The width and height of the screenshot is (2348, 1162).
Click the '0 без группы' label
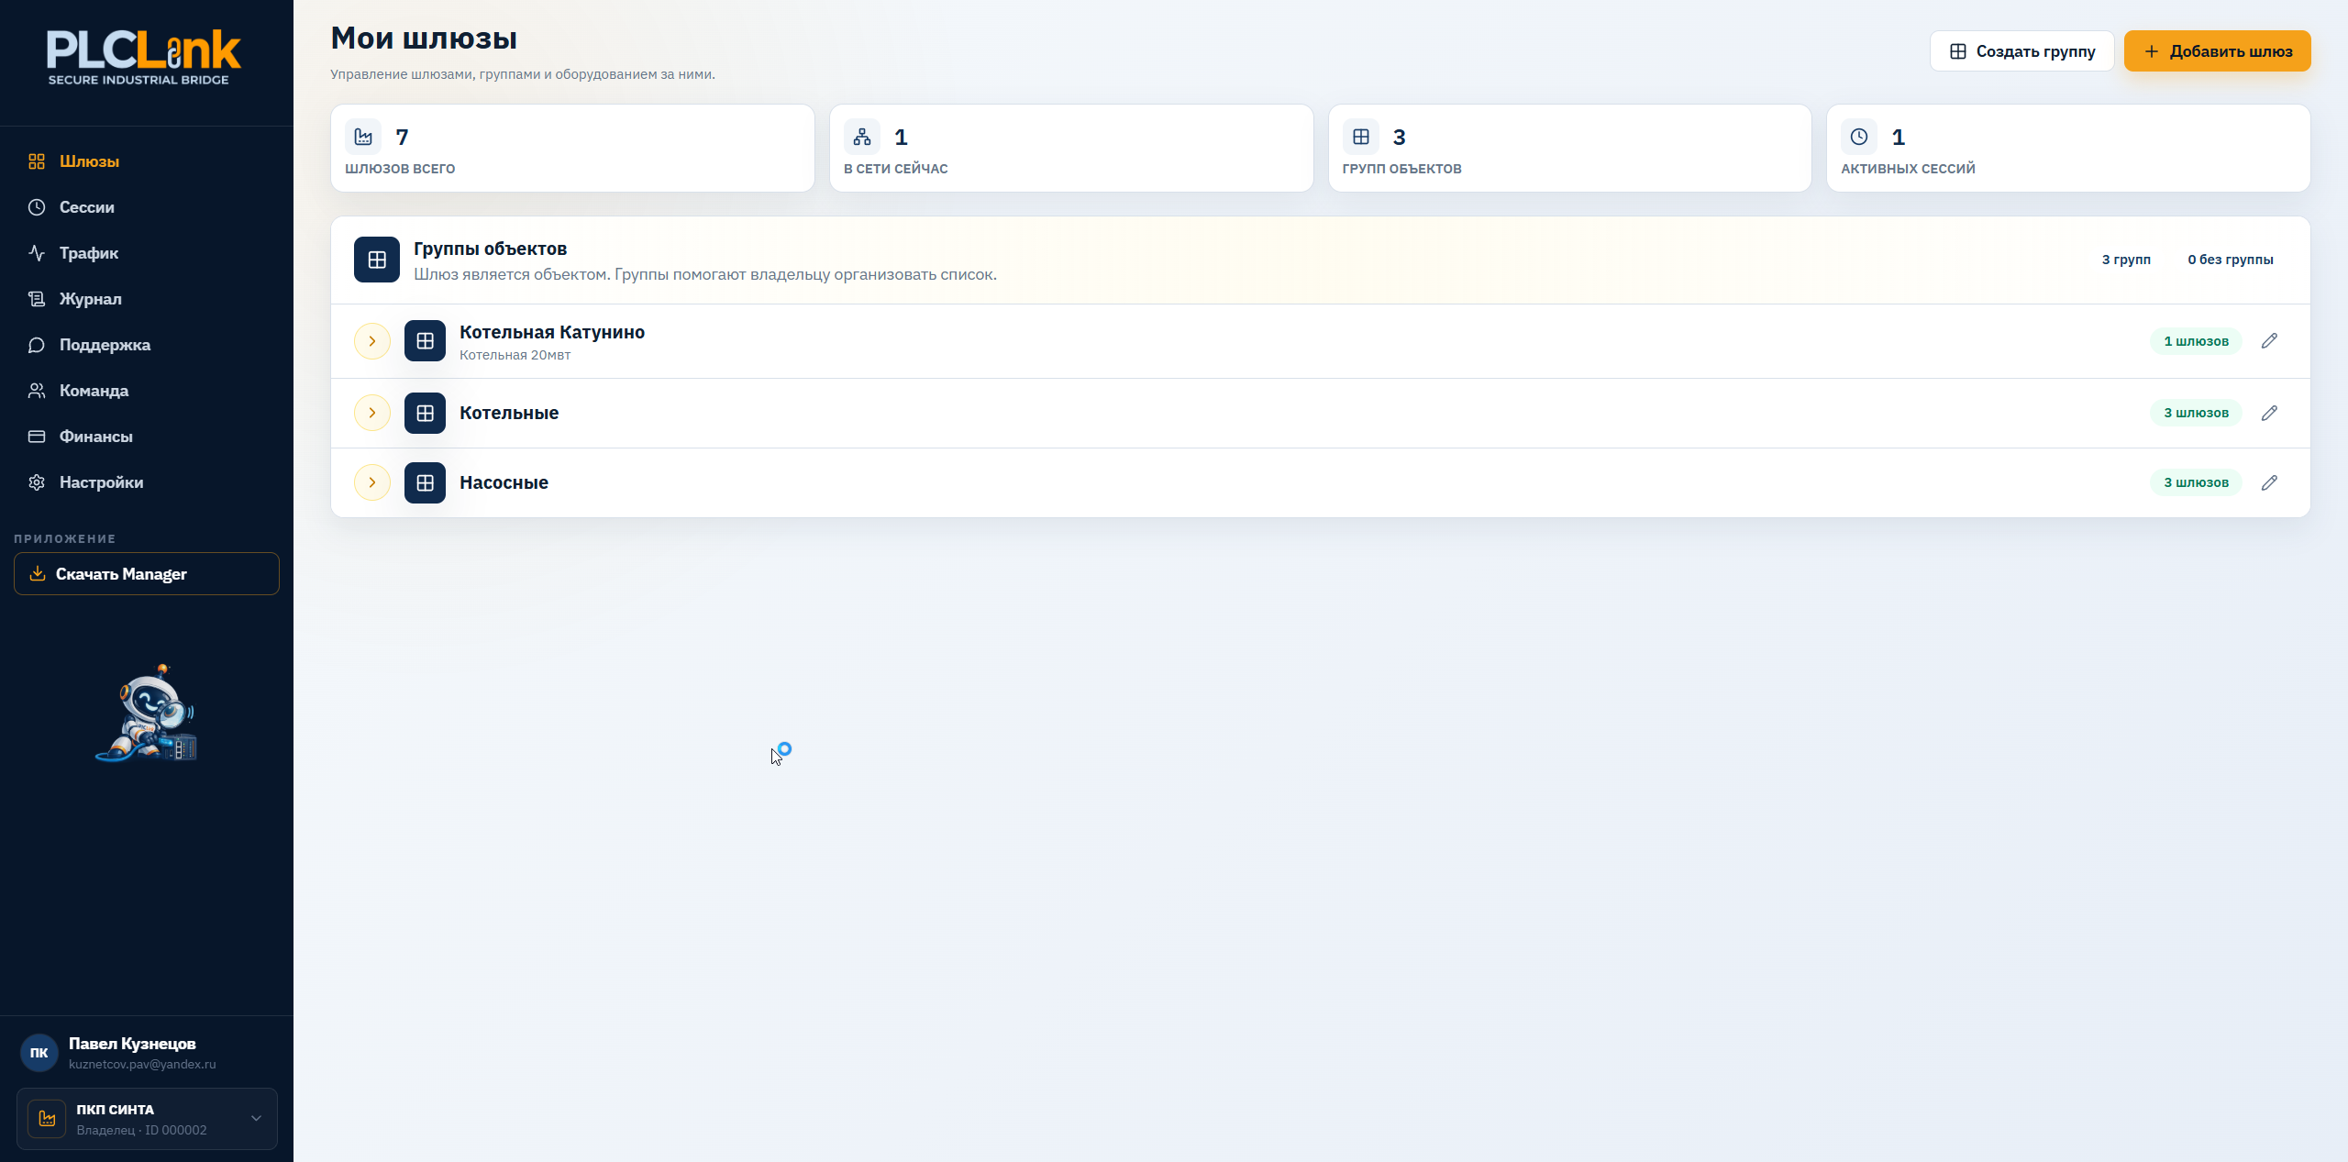(2231, 260)
